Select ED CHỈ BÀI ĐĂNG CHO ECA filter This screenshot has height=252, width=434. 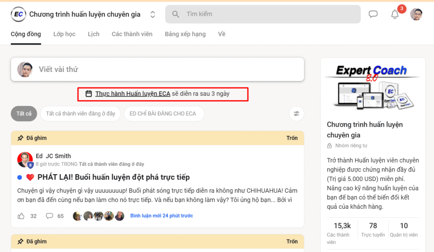pyautogui.click(x=164, y=114)
